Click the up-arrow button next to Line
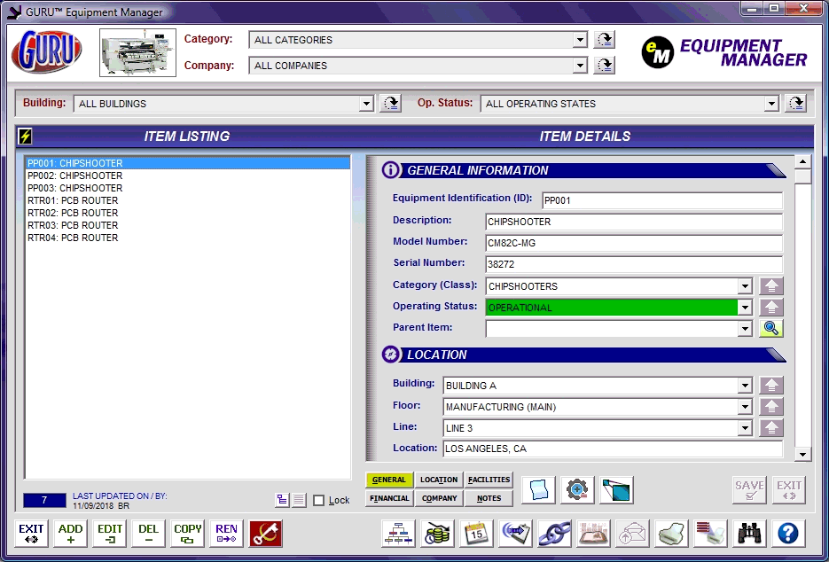Image resolution: width=829 pixels, height=562 pixels. 771,428
